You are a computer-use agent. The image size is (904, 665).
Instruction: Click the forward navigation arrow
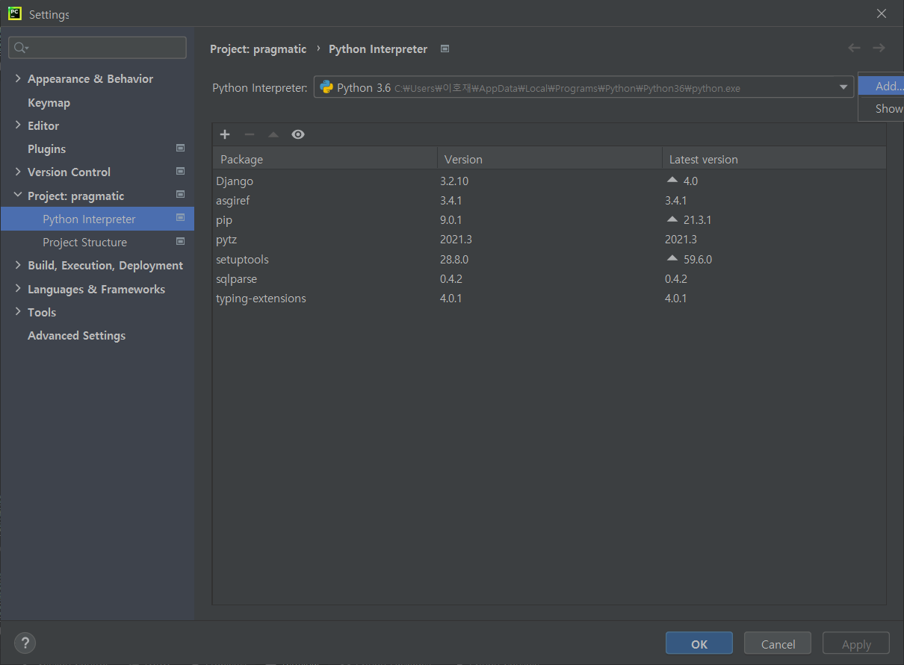[879, 48]
